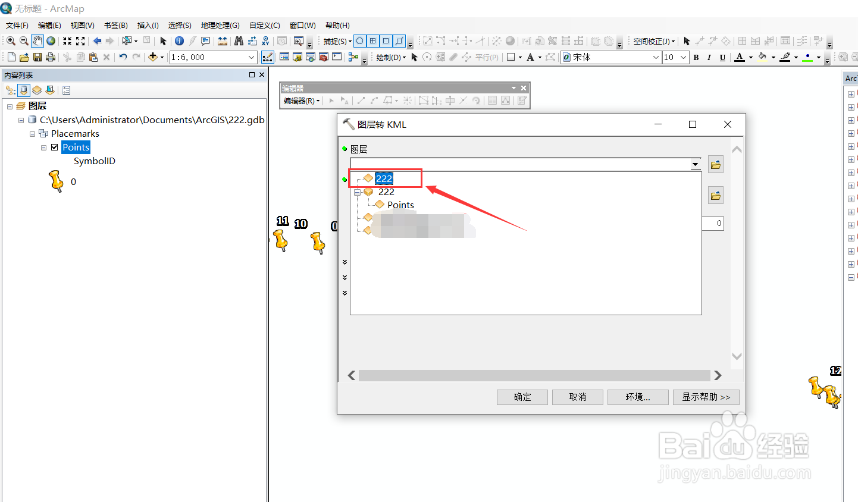858x502 pixels.
Task: Toggle the Points layer visibility checkbox
Action: click(54, 147)
